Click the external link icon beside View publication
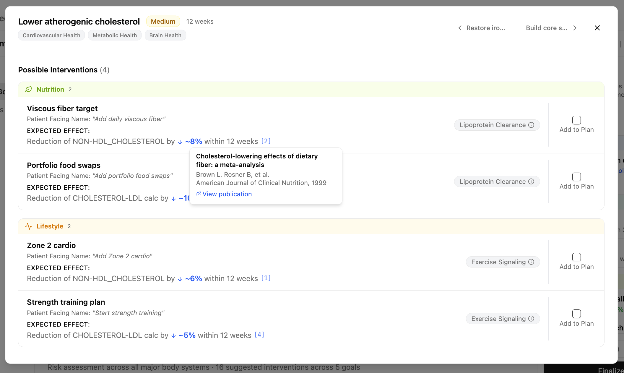 point(199,194)
